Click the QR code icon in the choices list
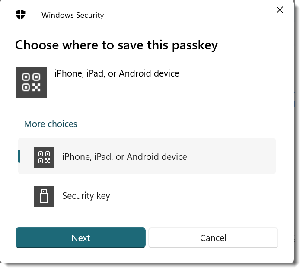The height and width of the screenshot is (271, 303). click(x=44, y=157)
